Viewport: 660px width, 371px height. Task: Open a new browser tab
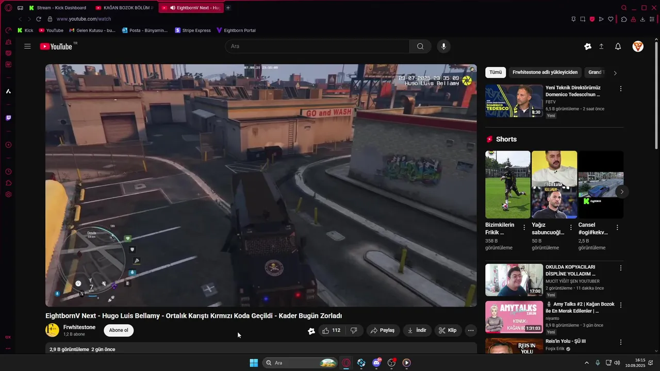pyautogui.click(x=228, y=8)
